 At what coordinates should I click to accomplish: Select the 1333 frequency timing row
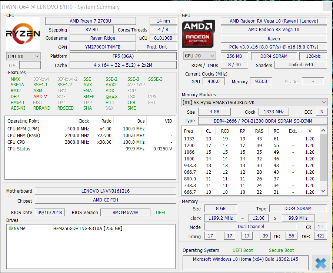[250, 139]
